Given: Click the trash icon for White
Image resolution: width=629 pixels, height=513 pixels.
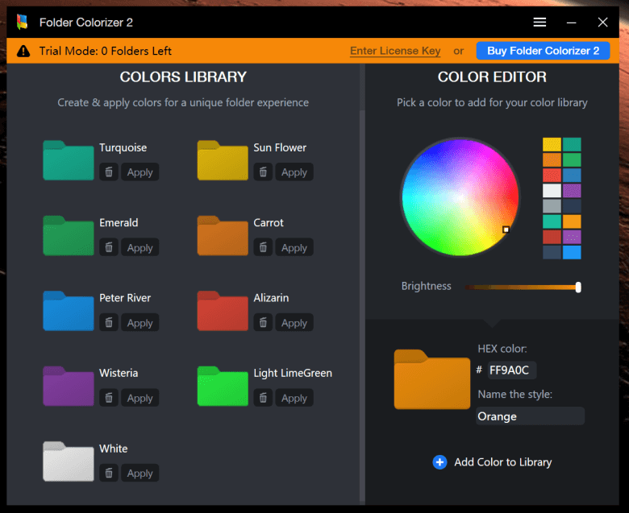Looking at the screenshot, I should 109,474.
